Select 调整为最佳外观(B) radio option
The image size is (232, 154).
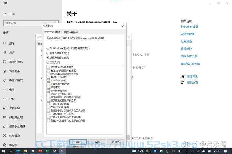(x=58, y=53)
